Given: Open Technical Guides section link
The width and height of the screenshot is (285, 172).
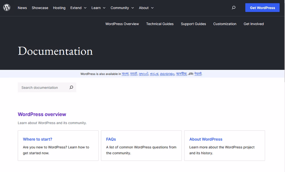Looking at the screenshot, I should click(x=160, y=24).
